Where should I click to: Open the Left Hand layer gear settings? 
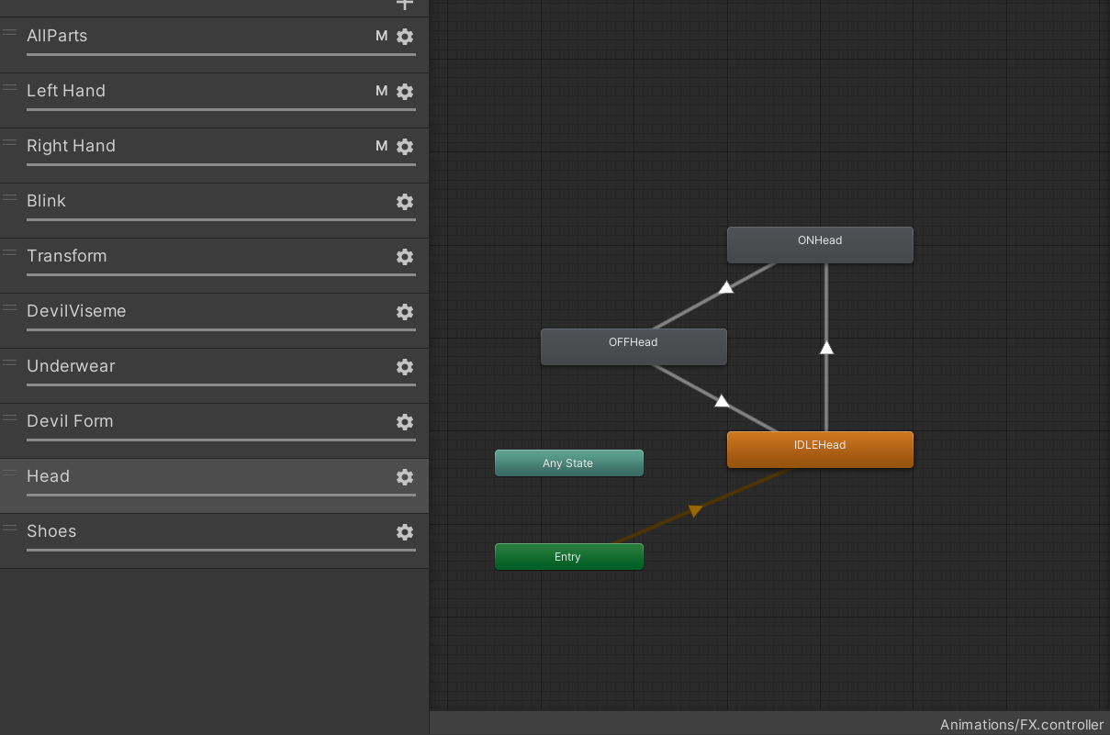405,92
